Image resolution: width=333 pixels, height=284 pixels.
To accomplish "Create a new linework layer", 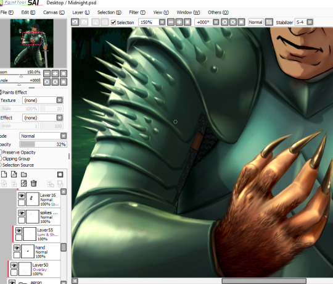I will pos(14,175).
